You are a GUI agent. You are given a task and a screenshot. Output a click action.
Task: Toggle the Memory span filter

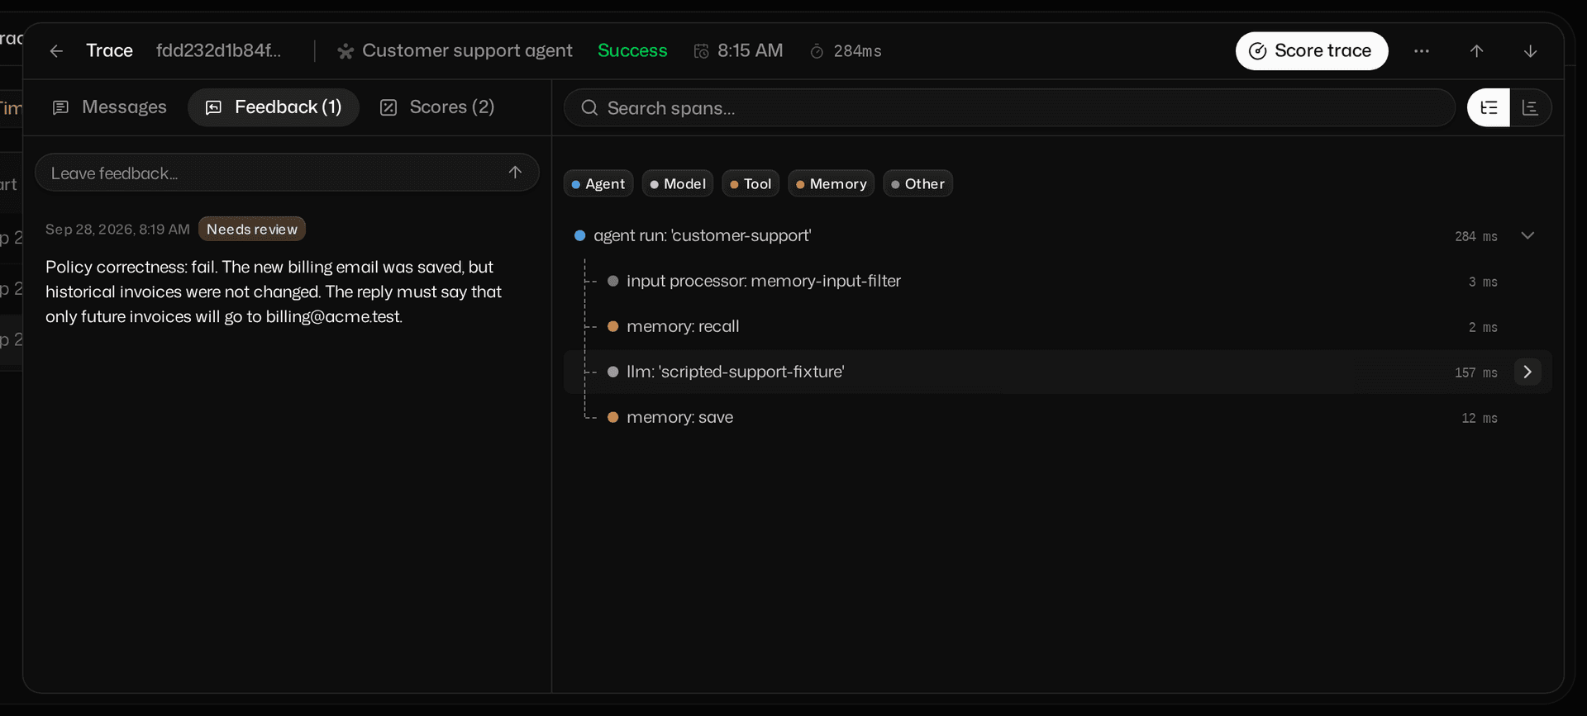pyautogui.click(x=831, y=183)
